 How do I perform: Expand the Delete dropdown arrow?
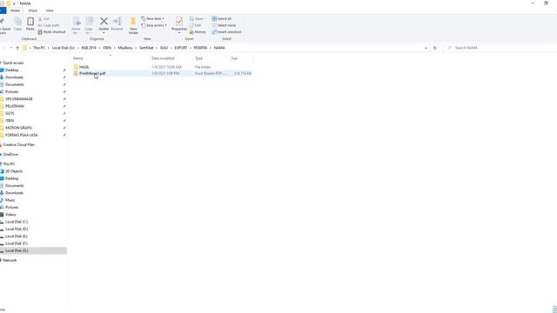pyautogui.click(x=104, y=33)
